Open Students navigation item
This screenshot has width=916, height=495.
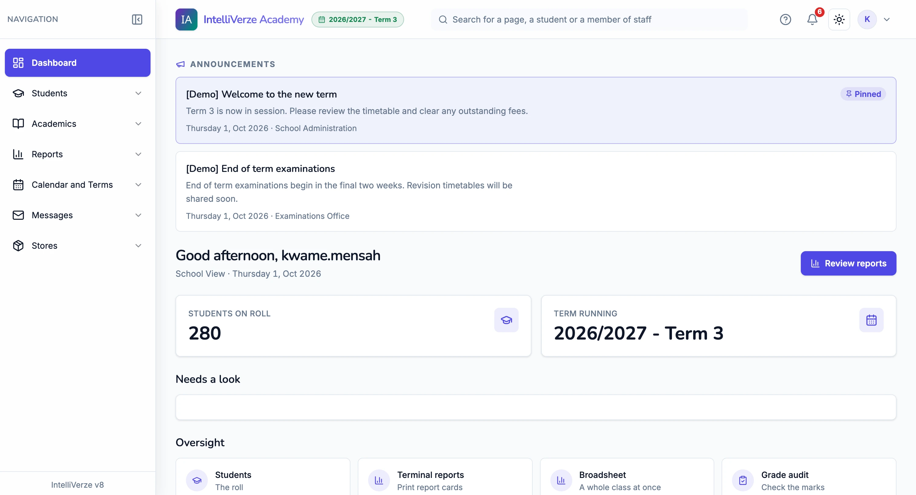(x=77, y=93)
